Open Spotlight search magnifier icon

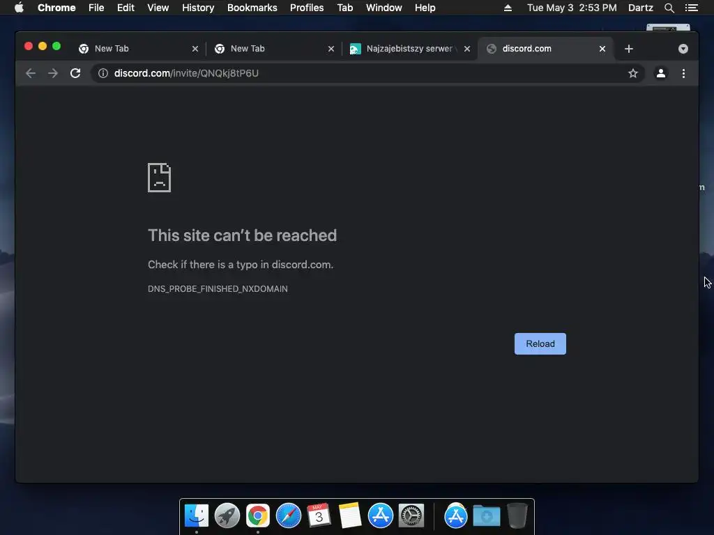point(669,8)
